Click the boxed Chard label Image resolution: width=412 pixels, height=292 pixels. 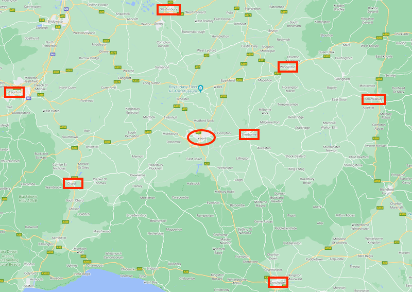(72, 183)
